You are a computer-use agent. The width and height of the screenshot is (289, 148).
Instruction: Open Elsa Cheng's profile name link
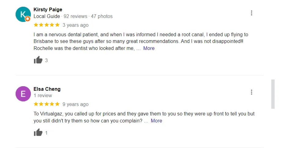click(x=47, y=89)
